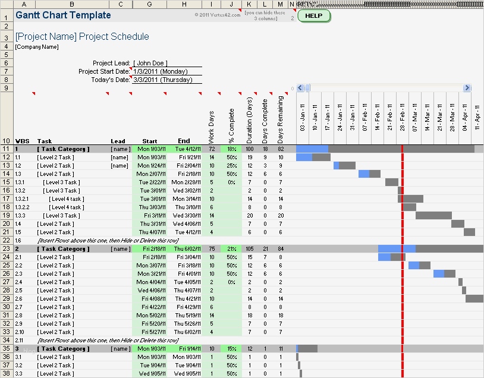Click the HELP button
Screen dimensions: 484x378
313,16
